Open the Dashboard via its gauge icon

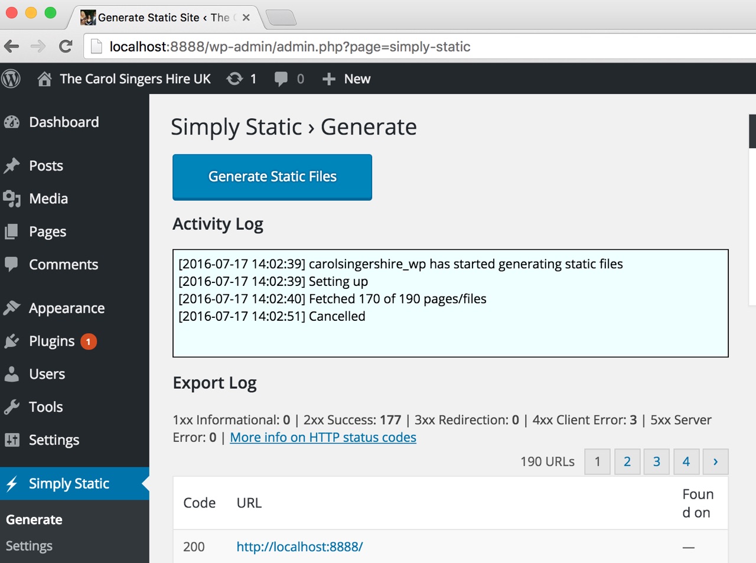coord(12,122)
